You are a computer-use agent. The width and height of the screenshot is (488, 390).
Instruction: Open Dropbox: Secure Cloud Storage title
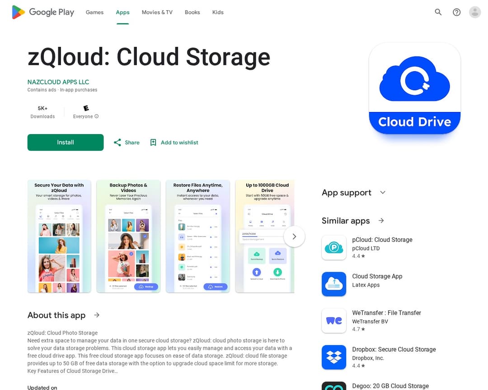click(394, 349)
